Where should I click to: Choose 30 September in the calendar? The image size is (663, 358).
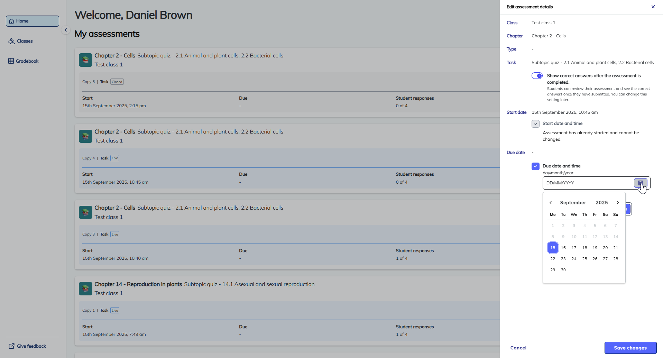click(x=563, y=270)
